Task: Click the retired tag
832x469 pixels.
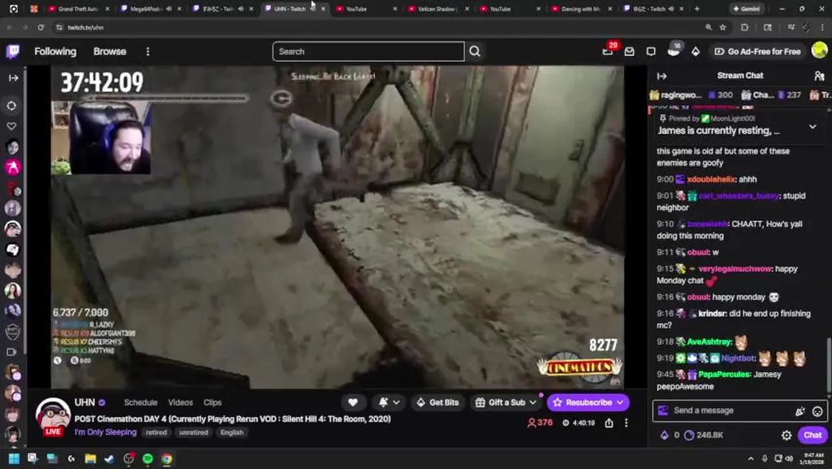Action: tap(156, 433)
